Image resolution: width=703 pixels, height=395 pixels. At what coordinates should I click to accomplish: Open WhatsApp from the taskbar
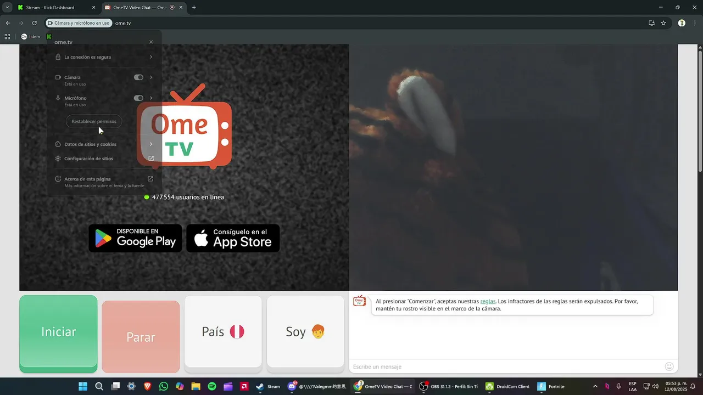pyautogui.click(x=163, y=386)
